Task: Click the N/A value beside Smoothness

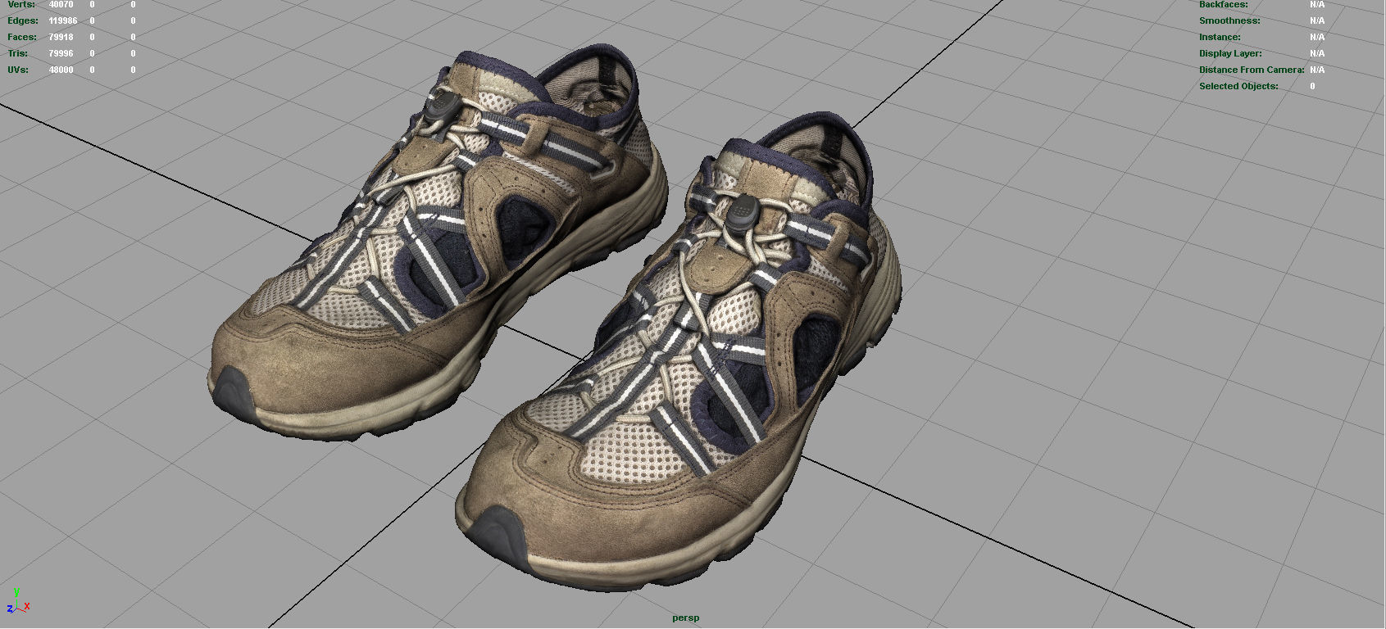Action: point(1317,20)
